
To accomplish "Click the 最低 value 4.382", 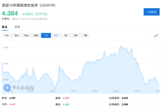I will (66, 104).
